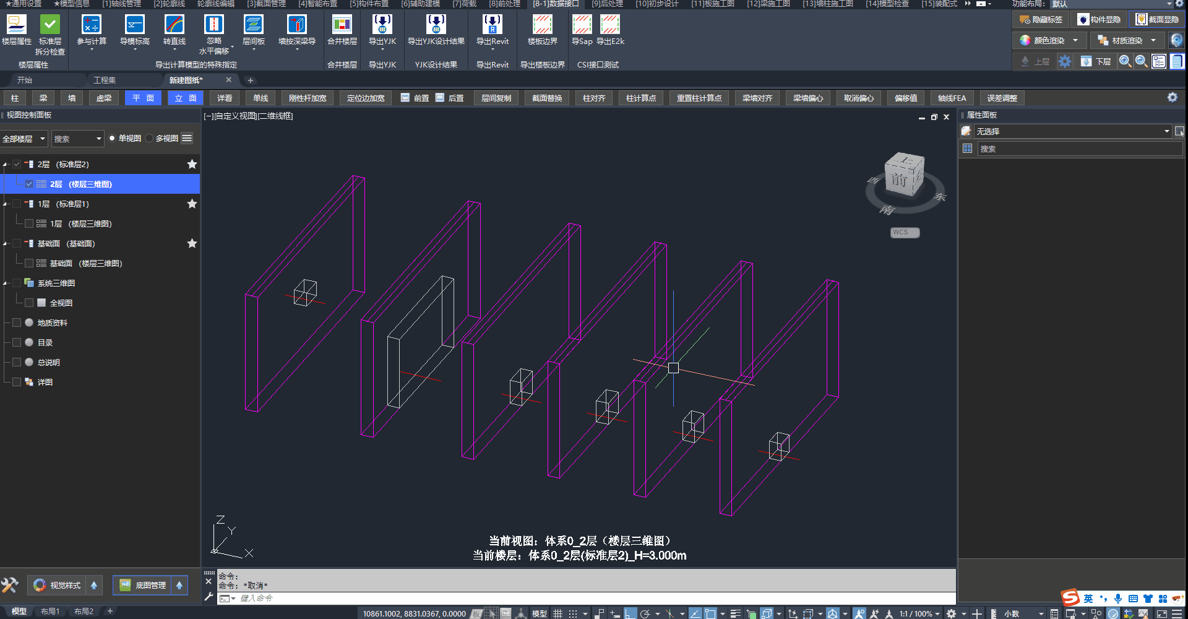The width and height of the screenshot is (1188, 619).
Task: Toggle checkbox for 1层 (楼层三维图)
Action: pyautogui.click(x=29, y=223)
